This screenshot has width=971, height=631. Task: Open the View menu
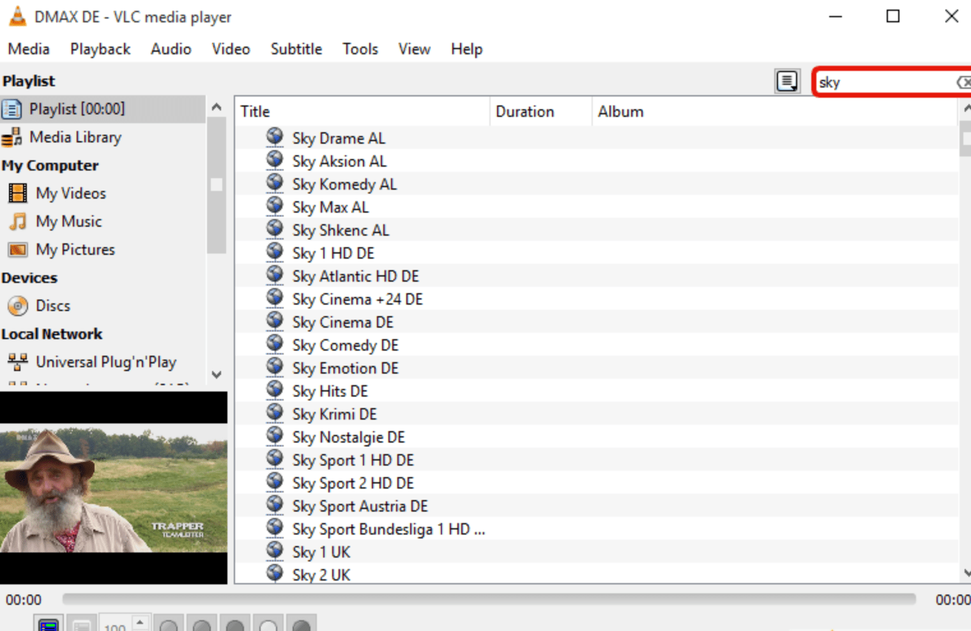pyautogui.click(x=415, y=49)
